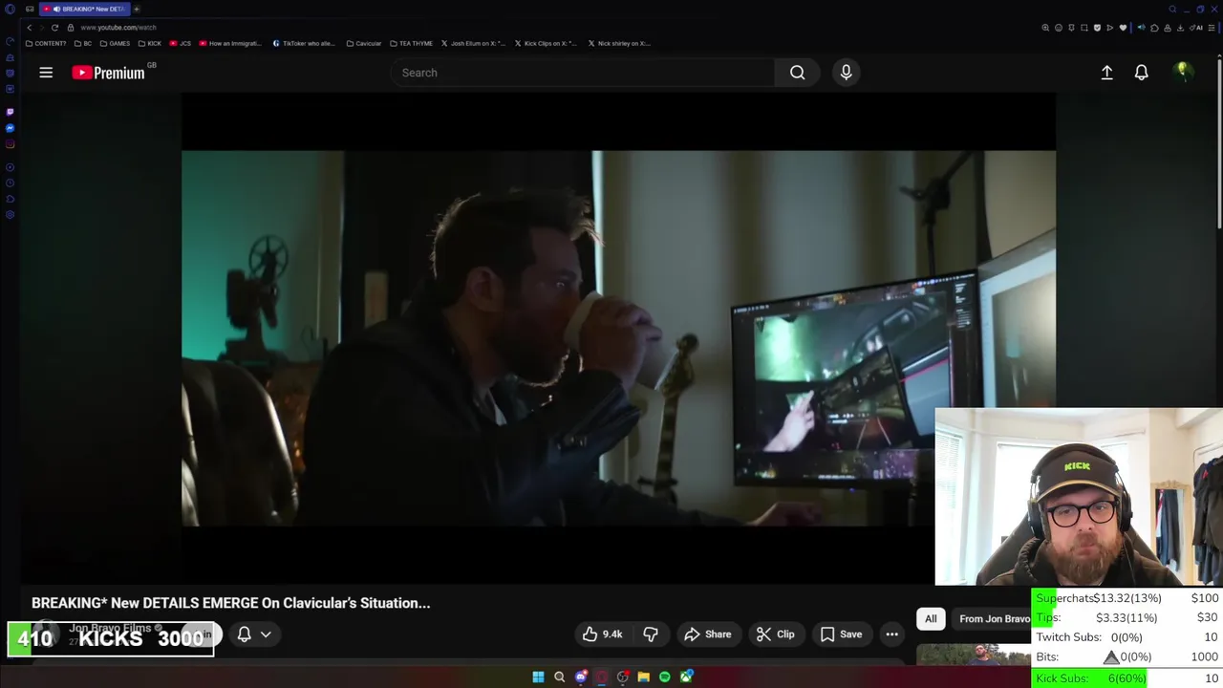Click the snapshot capture toolbar icon
1223x688 pixels.
pos(1084,28)
